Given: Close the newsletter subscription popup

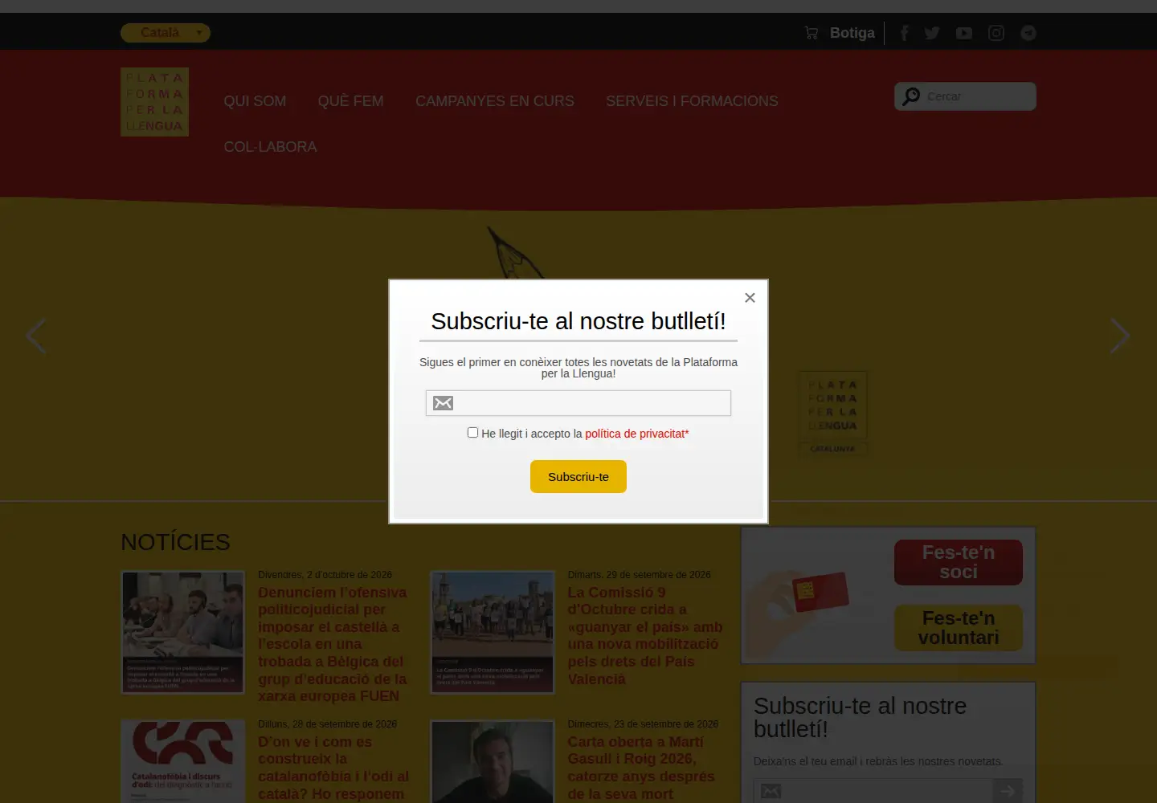Looking at the screenshot, I should point(750,298).
